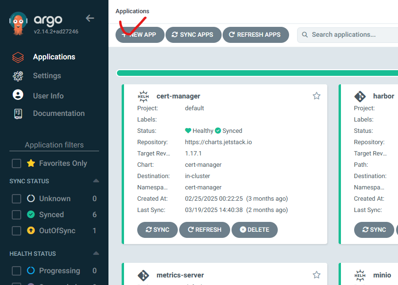Enable the Favorites Only checkbox
This screenshot has width=398, height=285.
coord(17,163)
